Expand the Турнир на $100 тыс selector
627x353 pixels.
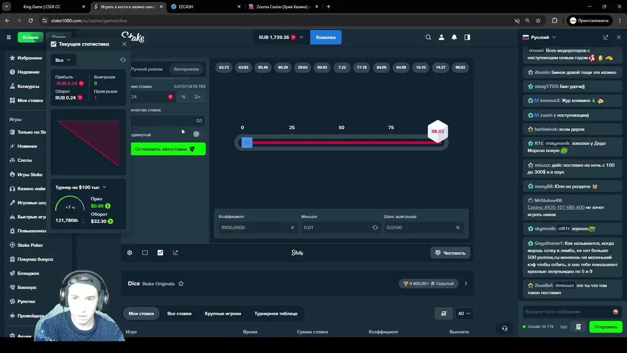pos(81,187)
